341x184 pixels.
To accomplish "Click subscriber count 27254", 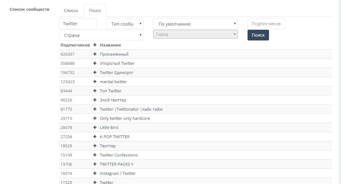I will tap(66, 137).
